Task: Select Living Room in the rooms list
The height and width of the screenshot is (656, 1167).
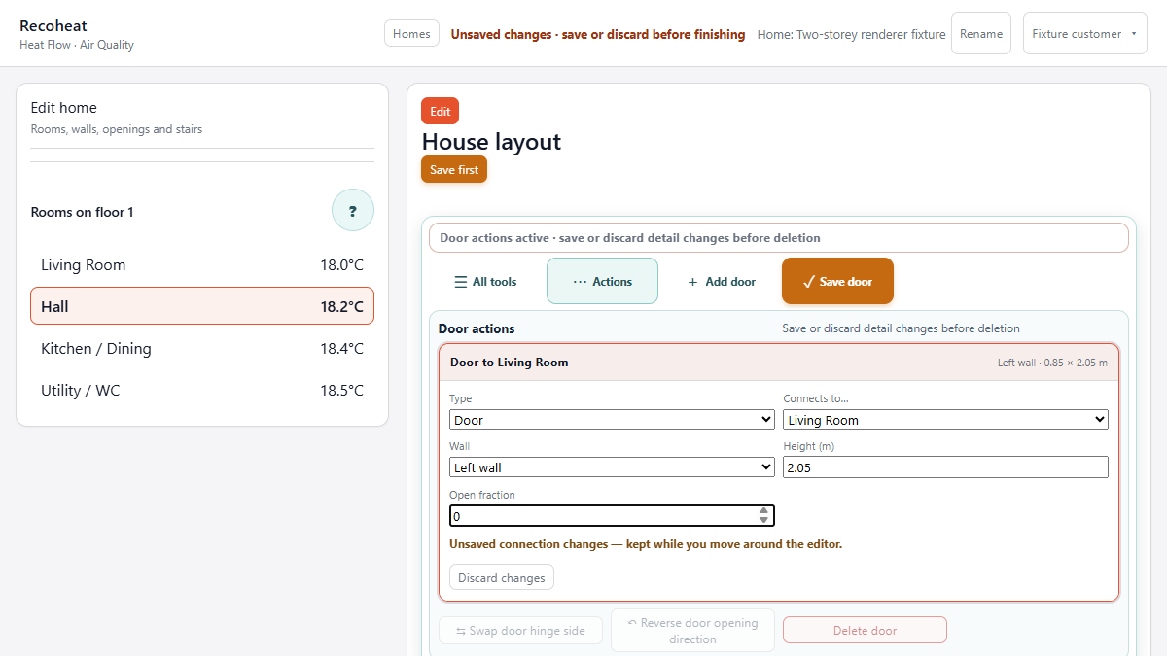Action: pyautogui.click(x=202, y=265)
